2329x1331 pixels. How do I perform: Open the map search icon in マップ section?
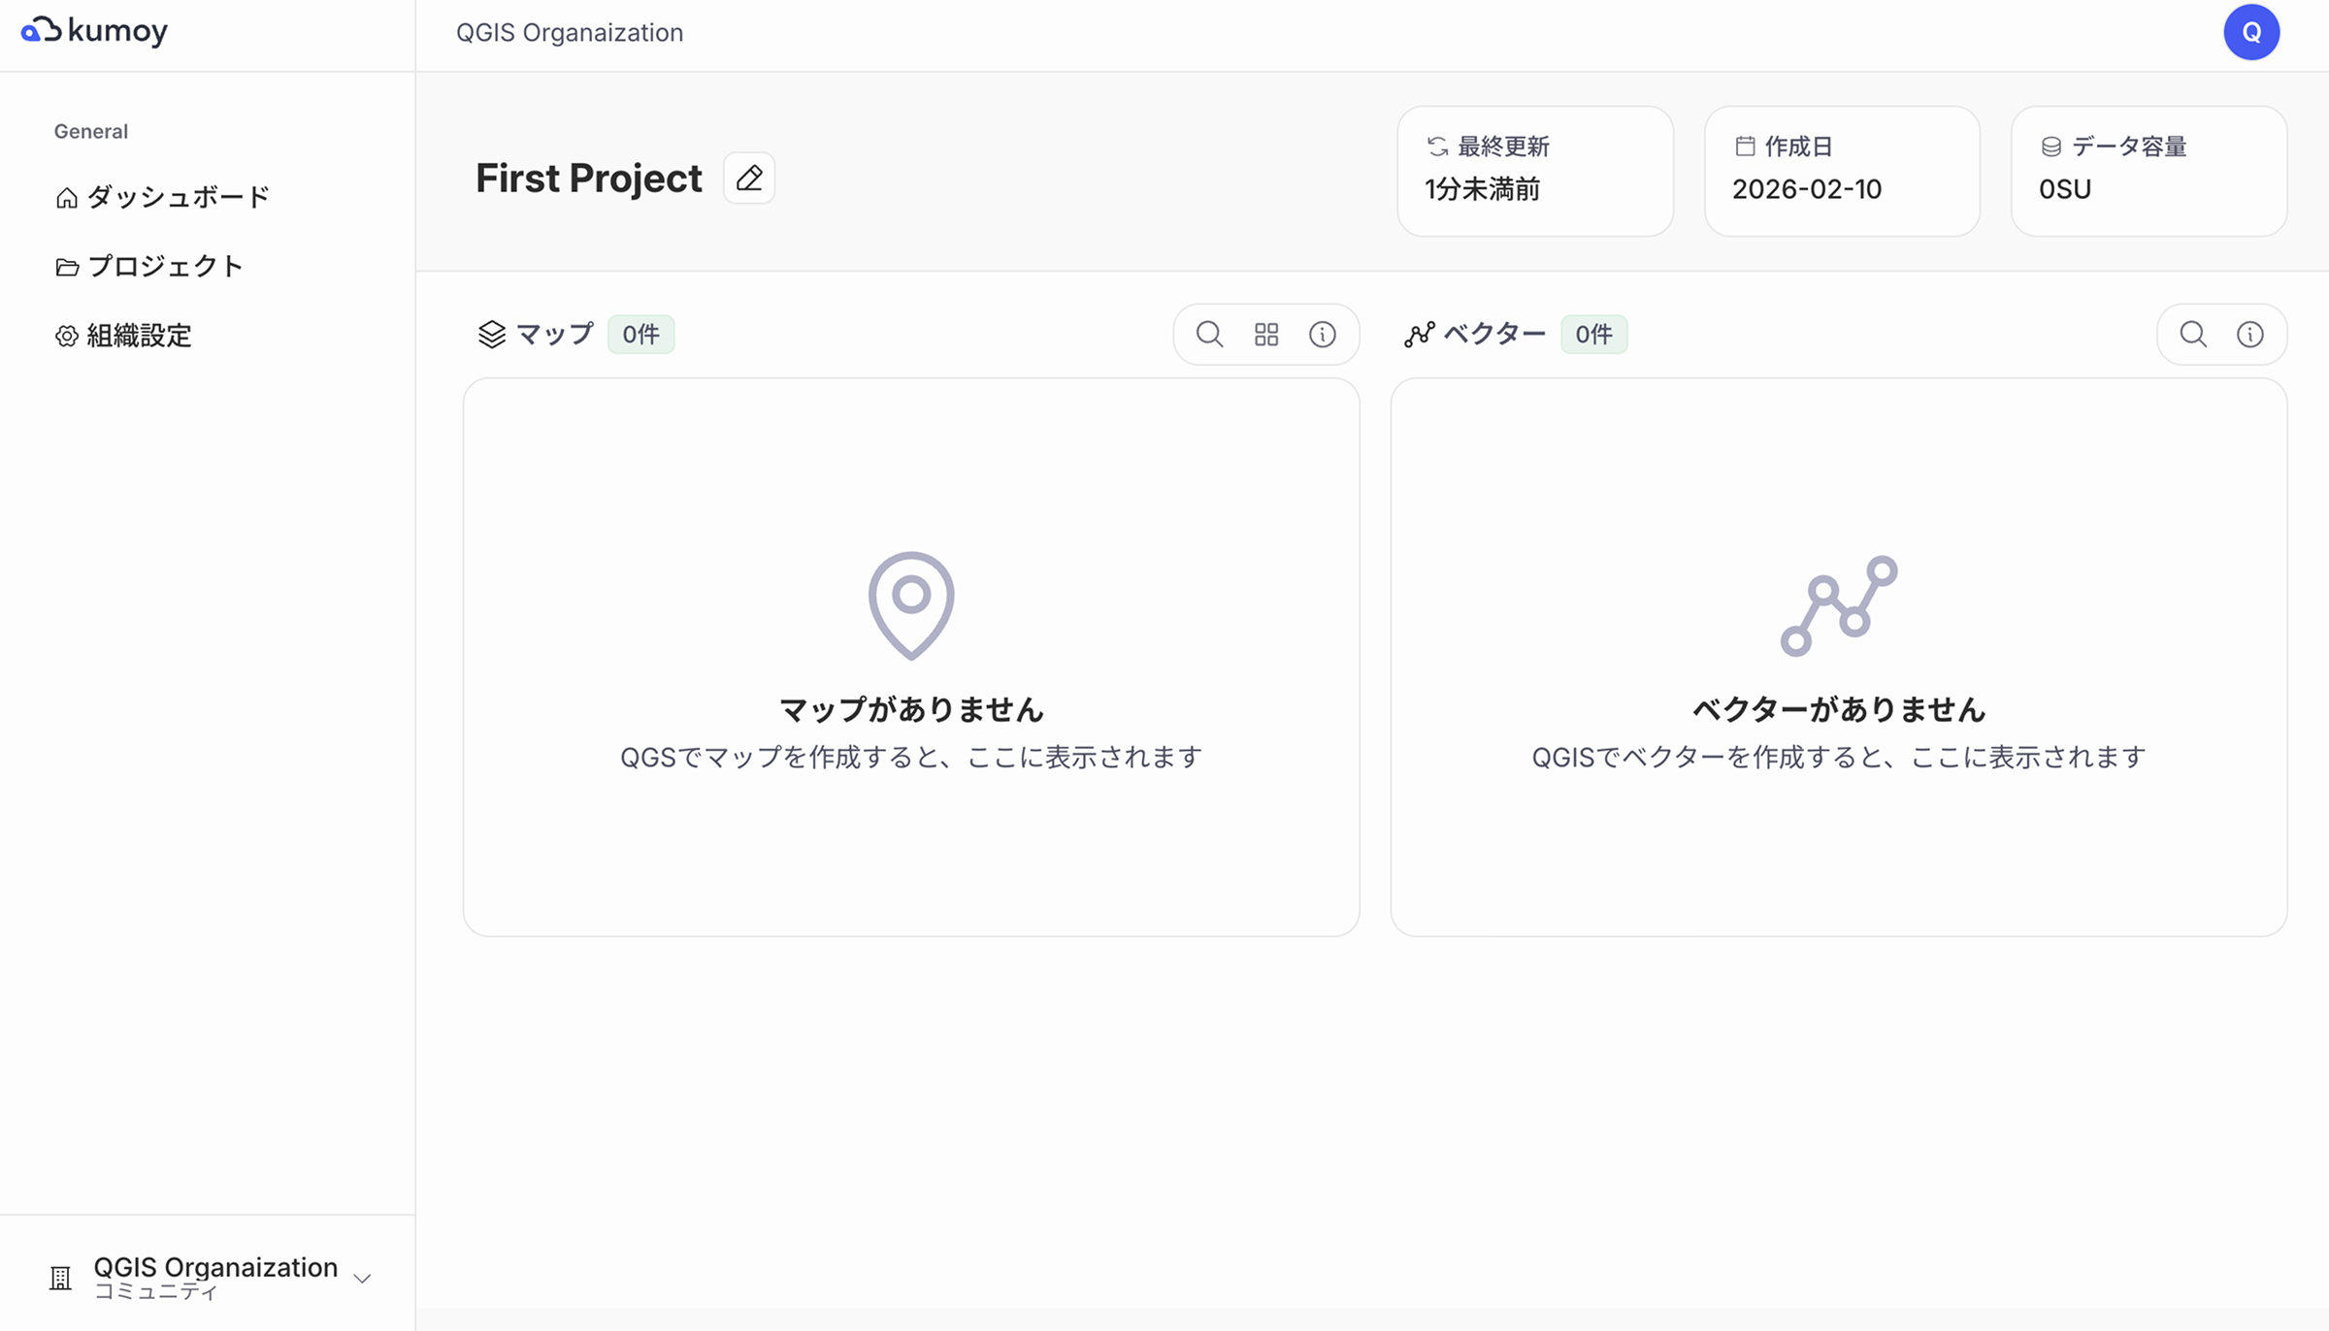[1209, 334]
